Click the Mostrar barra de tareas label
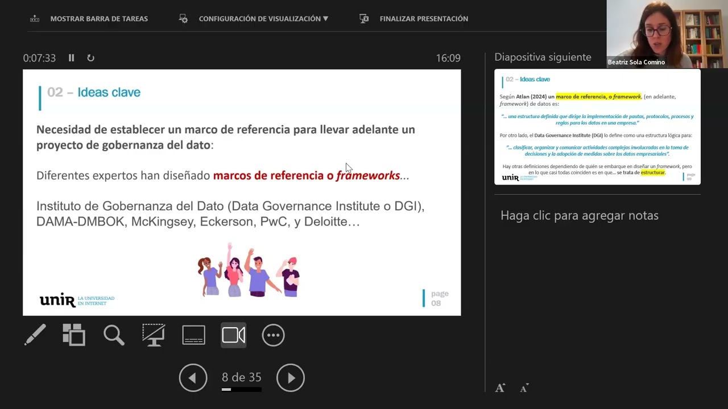 tap(99, 19)
